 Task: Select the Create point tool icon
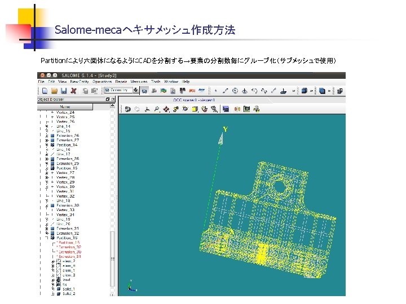click(215, 91)
